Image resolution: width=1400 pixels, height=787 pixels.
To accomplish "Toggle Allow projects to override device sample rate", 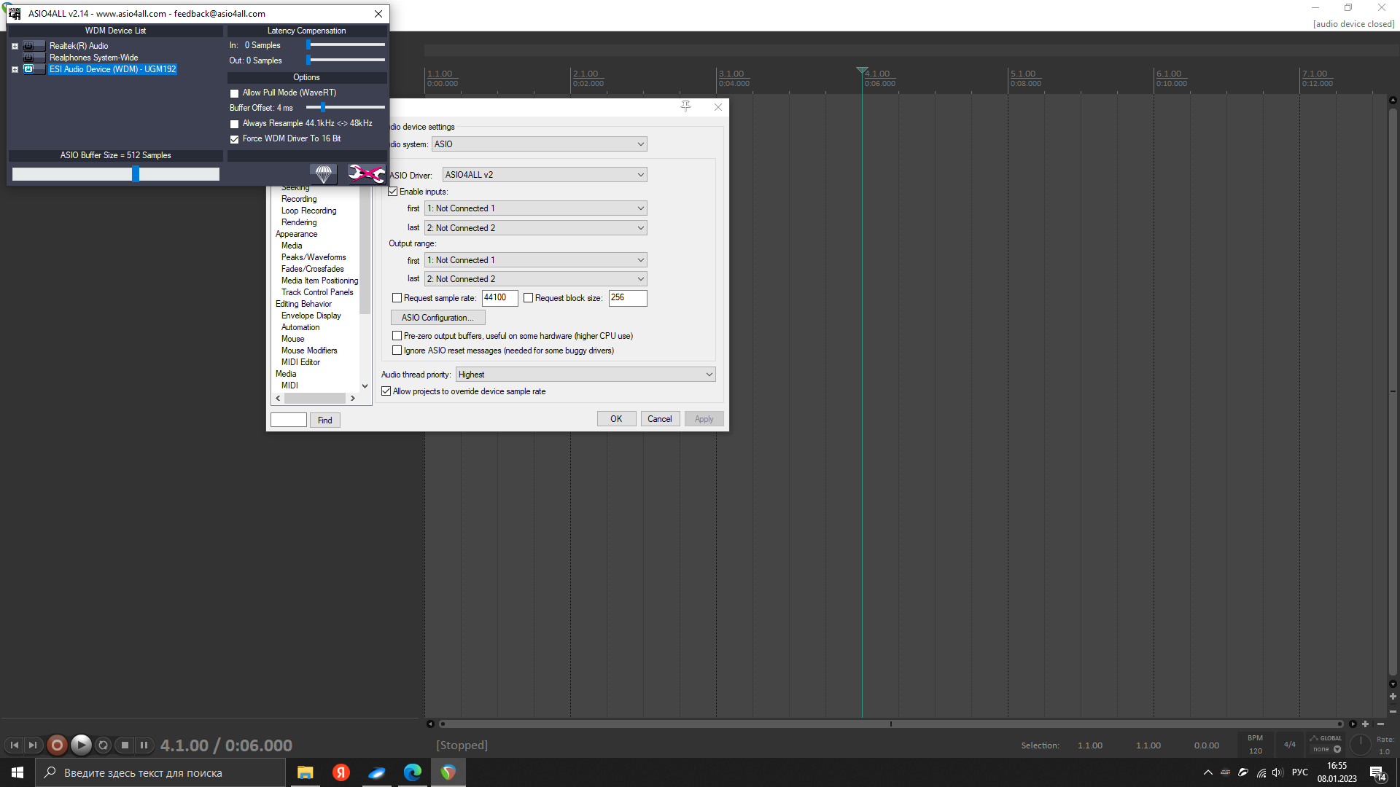I will (x=386, y=391).
